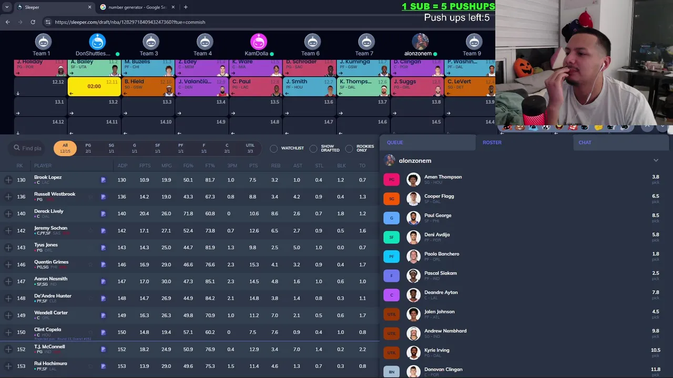Add Clint Capela with the plus icon
The width and height of the screenshot is (673, 378).
pos(8,332)
